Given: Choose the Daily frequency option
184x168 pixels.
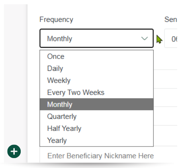Looking at the screenshot, I should (96, 68).
